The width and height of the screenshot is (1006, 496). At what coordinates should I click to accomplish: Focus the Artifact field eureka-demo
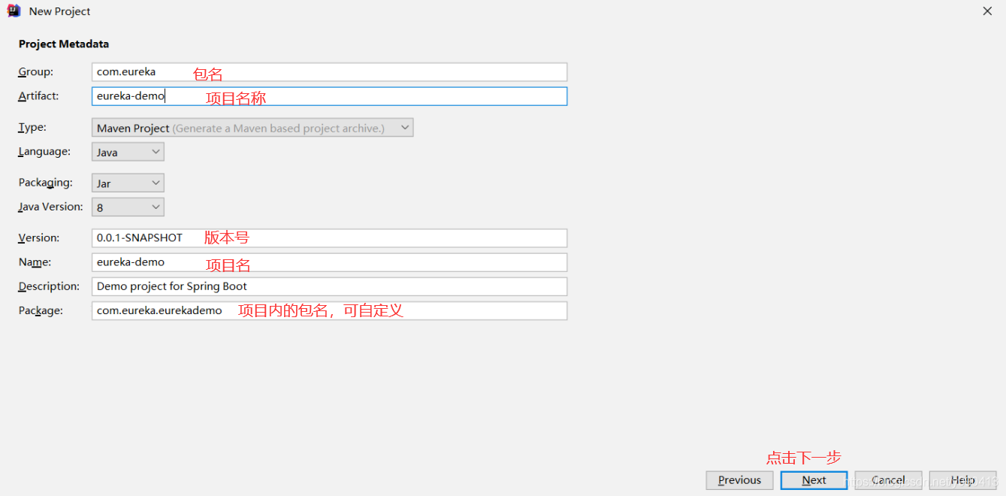click(329, 96)
